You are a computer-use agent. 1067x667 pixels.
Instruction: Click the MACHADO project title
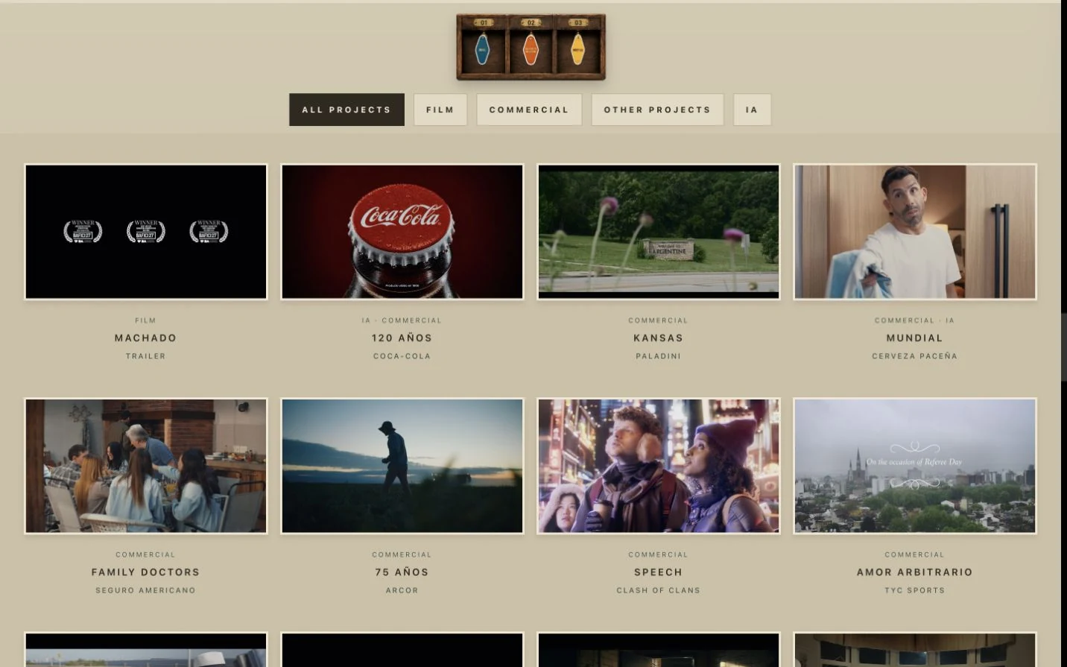tap(146, 338)
